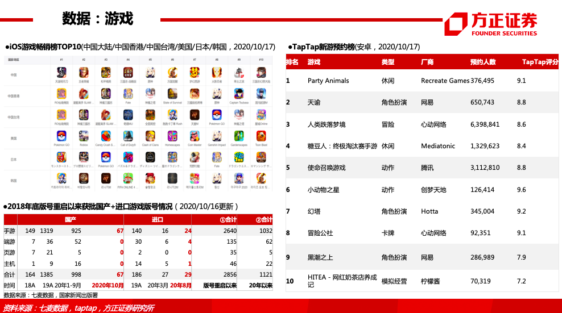The width and height of the screenshot is (562, 313).
Task: Select the 梦幻西游 icon in the 中国 row
Action: point(195,73)
